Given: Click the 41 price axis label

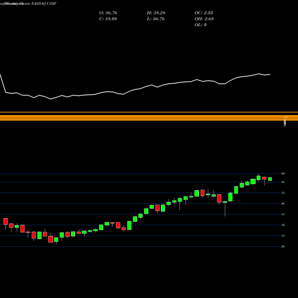Looking at the screenshot, I should (x=283, y=214).
